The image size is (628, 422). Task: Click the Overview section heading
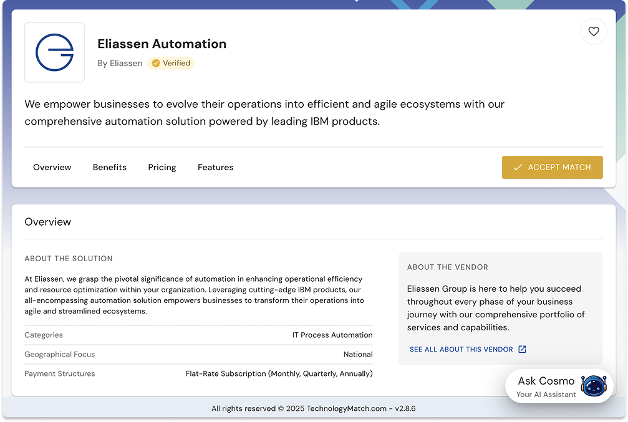47,222
